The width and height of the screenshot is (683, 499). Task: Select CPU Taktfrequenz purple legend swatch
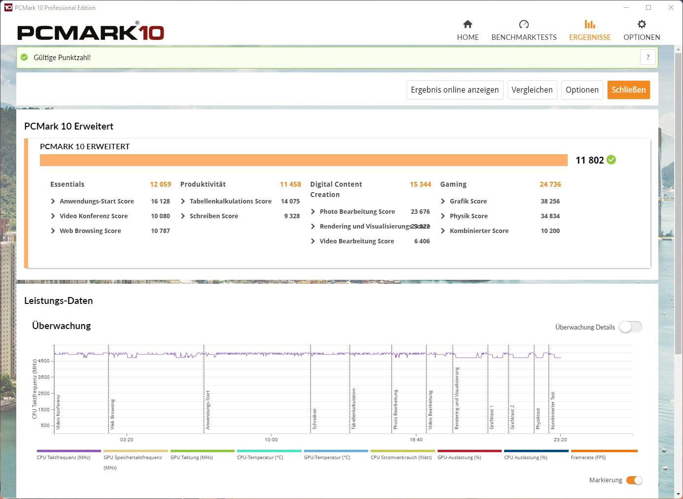69,451
